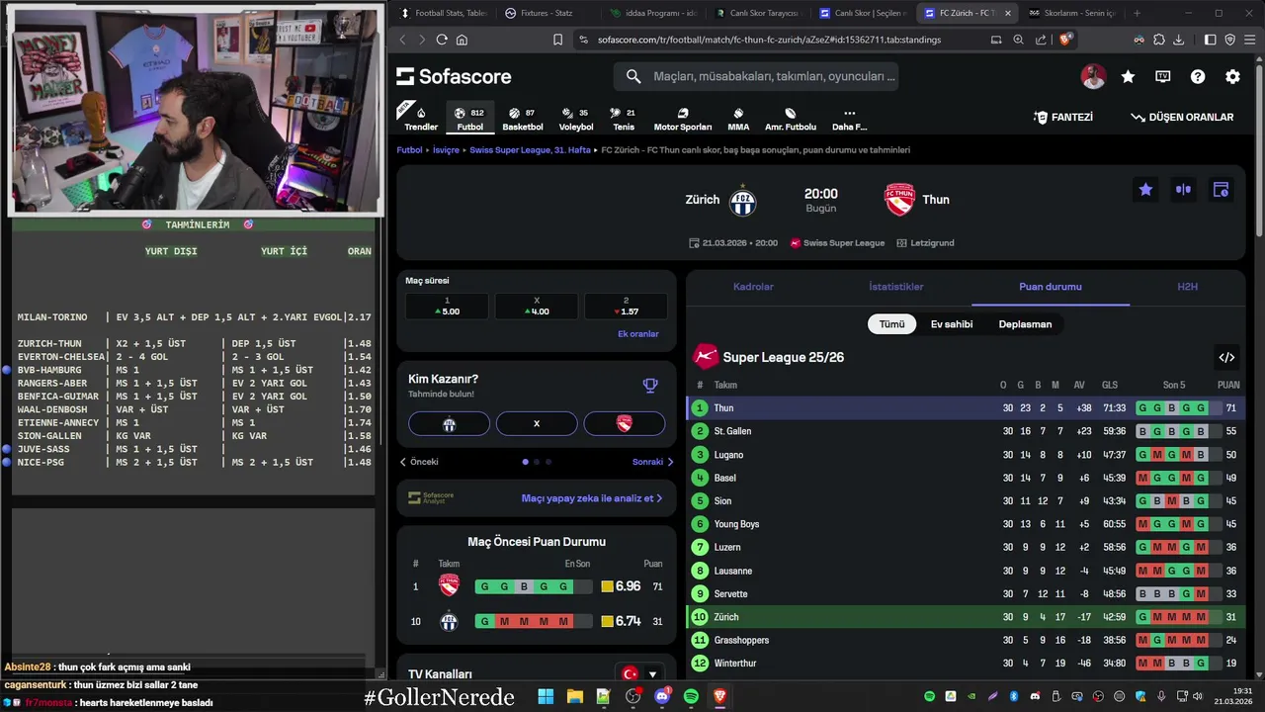Vote for Zürich in Kim Kazanır
Screen dimensions: 1265x712
click(449, 423)
